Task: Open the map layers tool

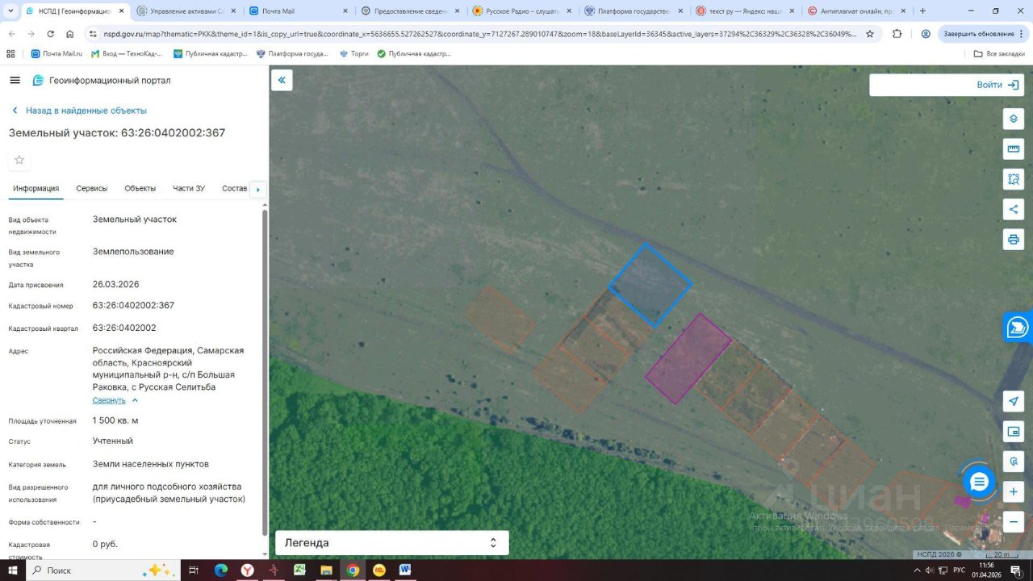Action: pyautogui.click(x=1014, y=119)
